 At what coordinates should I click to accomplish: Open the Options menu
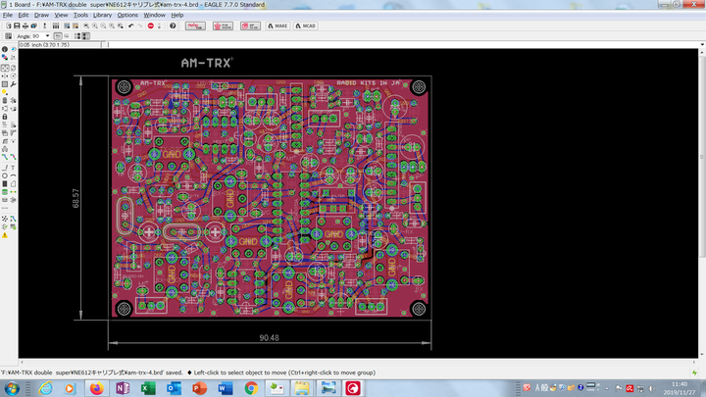click(127, 16)
